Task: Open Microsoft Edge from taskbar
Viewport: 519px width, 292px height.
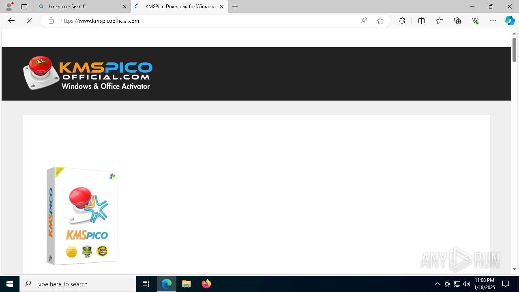Action: (167, 284)
